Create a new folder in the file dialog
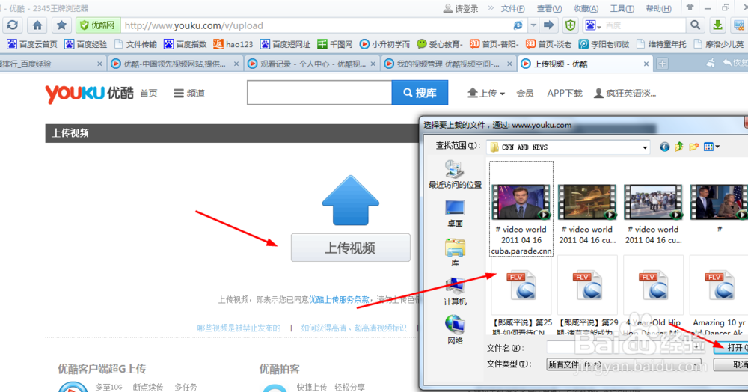This screenshot has width=748, height=392. [x=693, y=147]
